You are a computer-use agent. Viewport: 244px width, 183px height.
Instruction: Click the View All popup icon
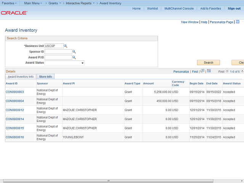pyautogui.click(x=203, y=71)
